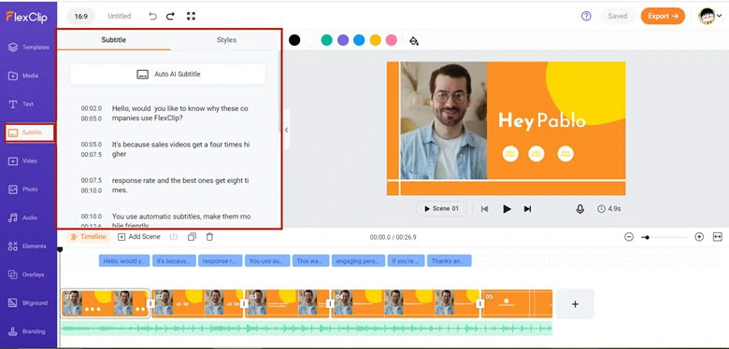This screenshot has width=729, height=349.
Task: Select 'engaging pers...' subtitle clip on timeline
Action: coord(359,261)
